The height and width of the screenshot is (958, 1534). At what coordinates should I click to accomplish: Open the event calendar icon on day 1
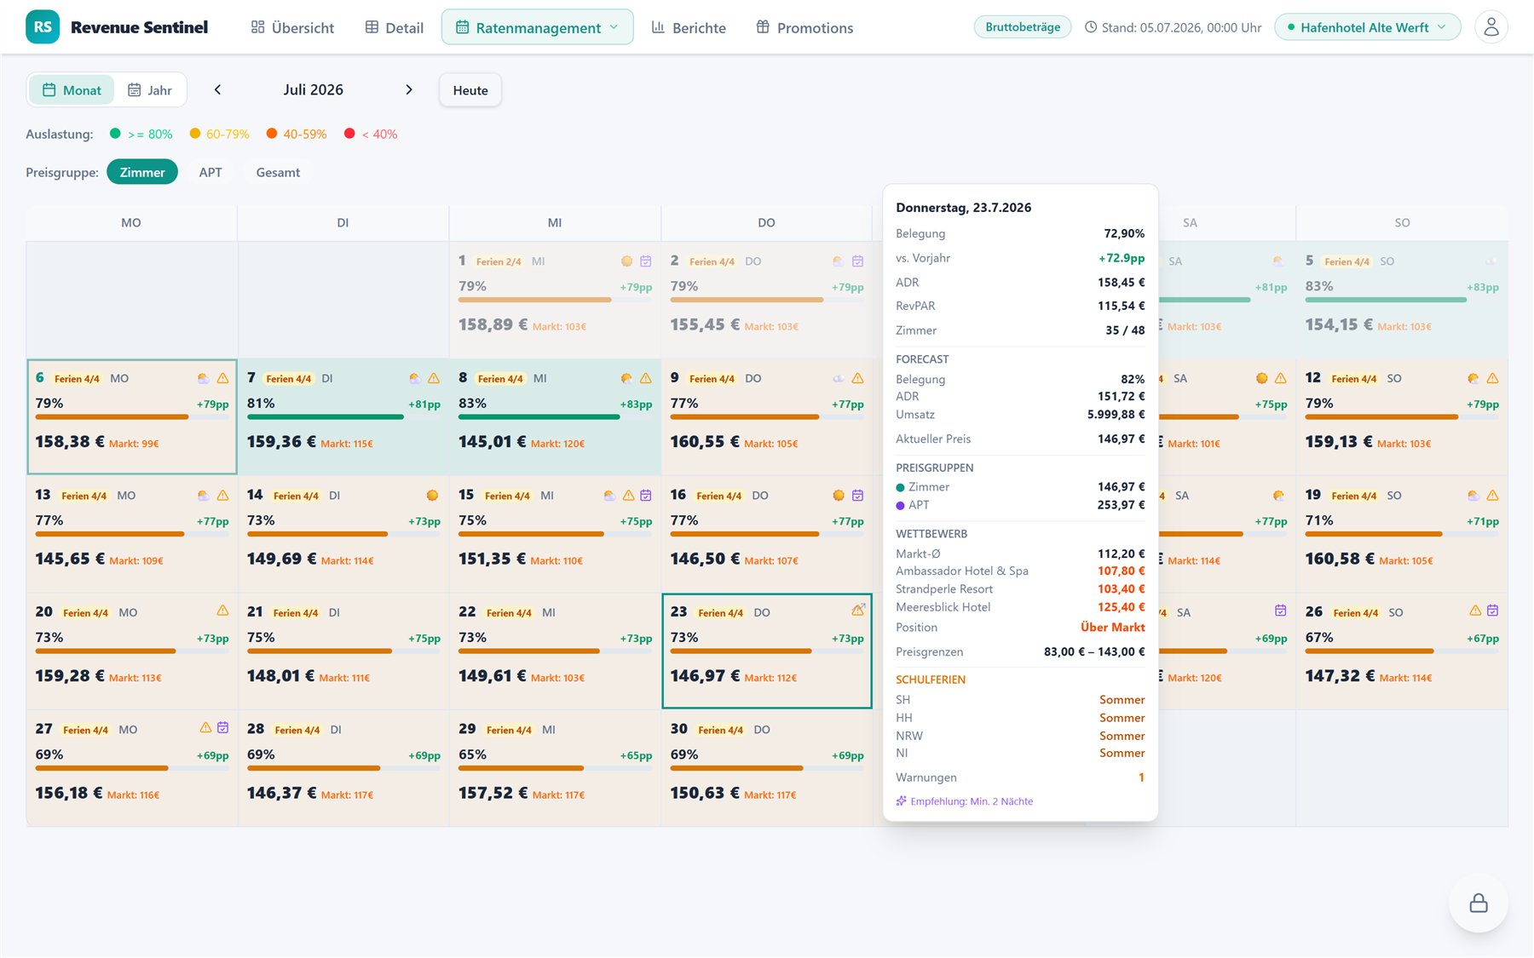coord(646,261)
